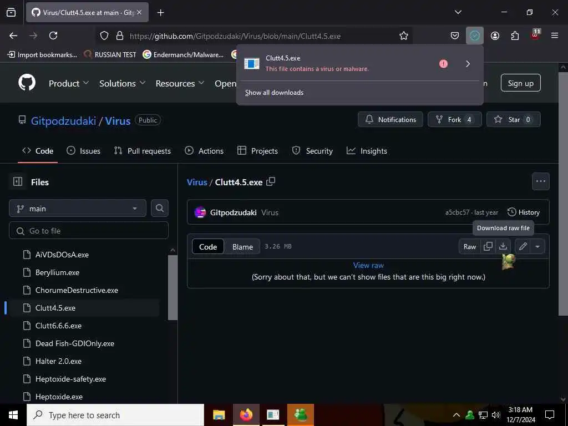Viewport: 568px width, 426px height.
Task: Click the Virus breadcrumb link
Action: pos(197,182)
